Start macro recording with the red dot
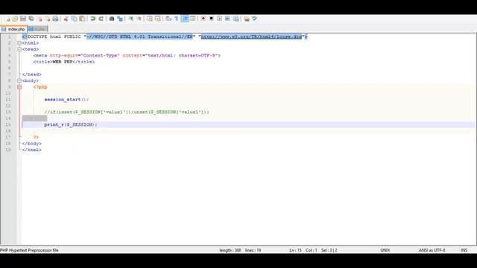Viewport: 477px width, 268px height. (203, 19)
